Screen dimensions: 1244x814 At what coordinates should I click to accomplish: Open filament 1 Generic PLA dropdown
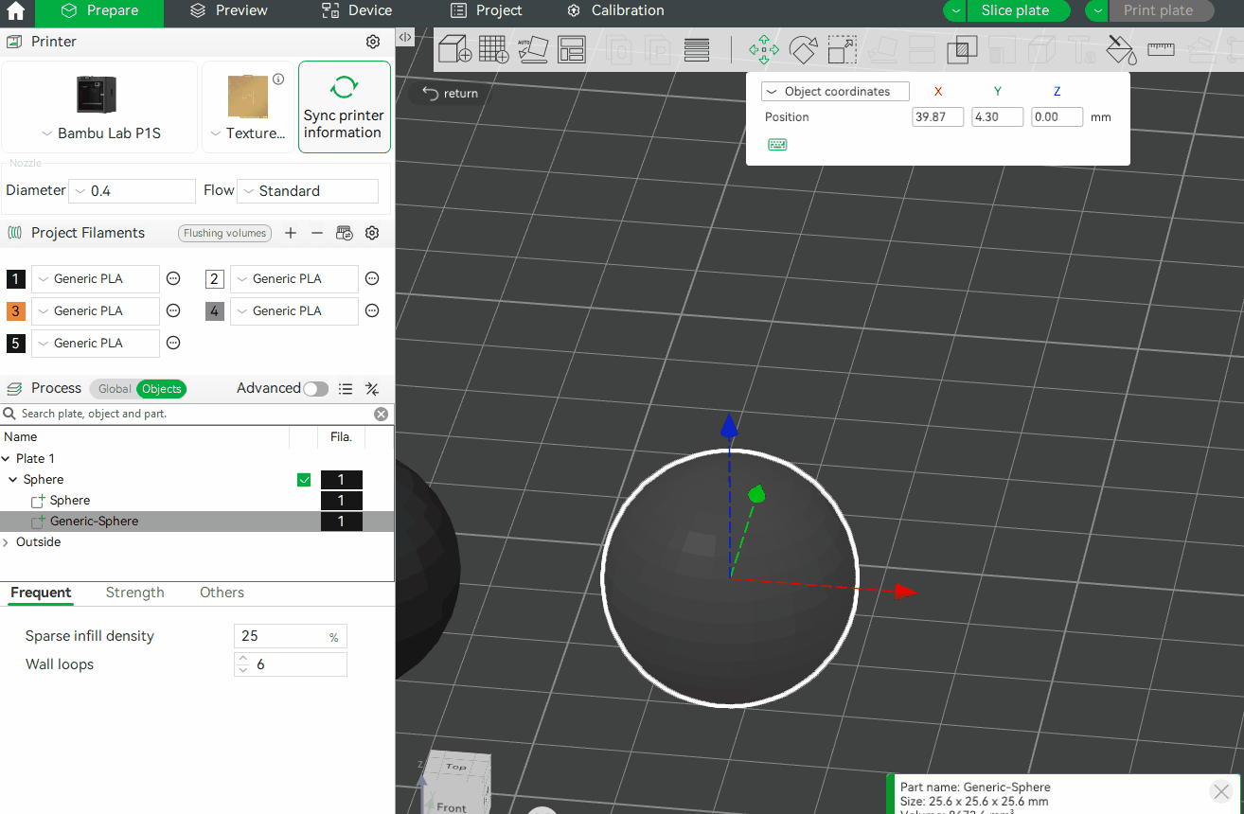pyautogui.click(x=96, y=278)
